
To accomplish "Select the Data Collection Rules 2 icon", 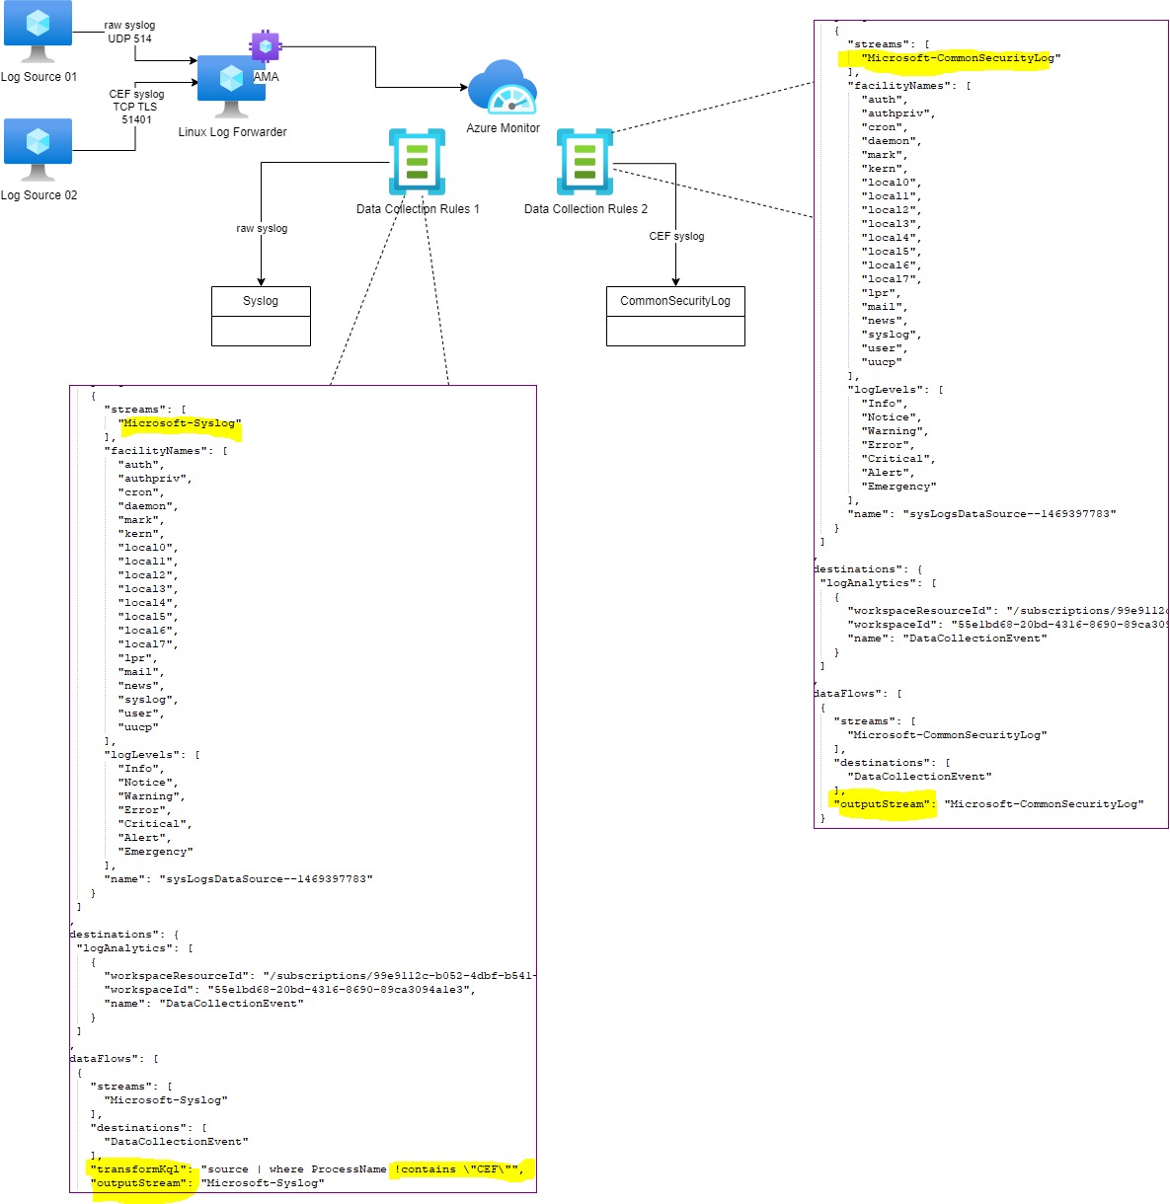I will (x=586, y=163).
